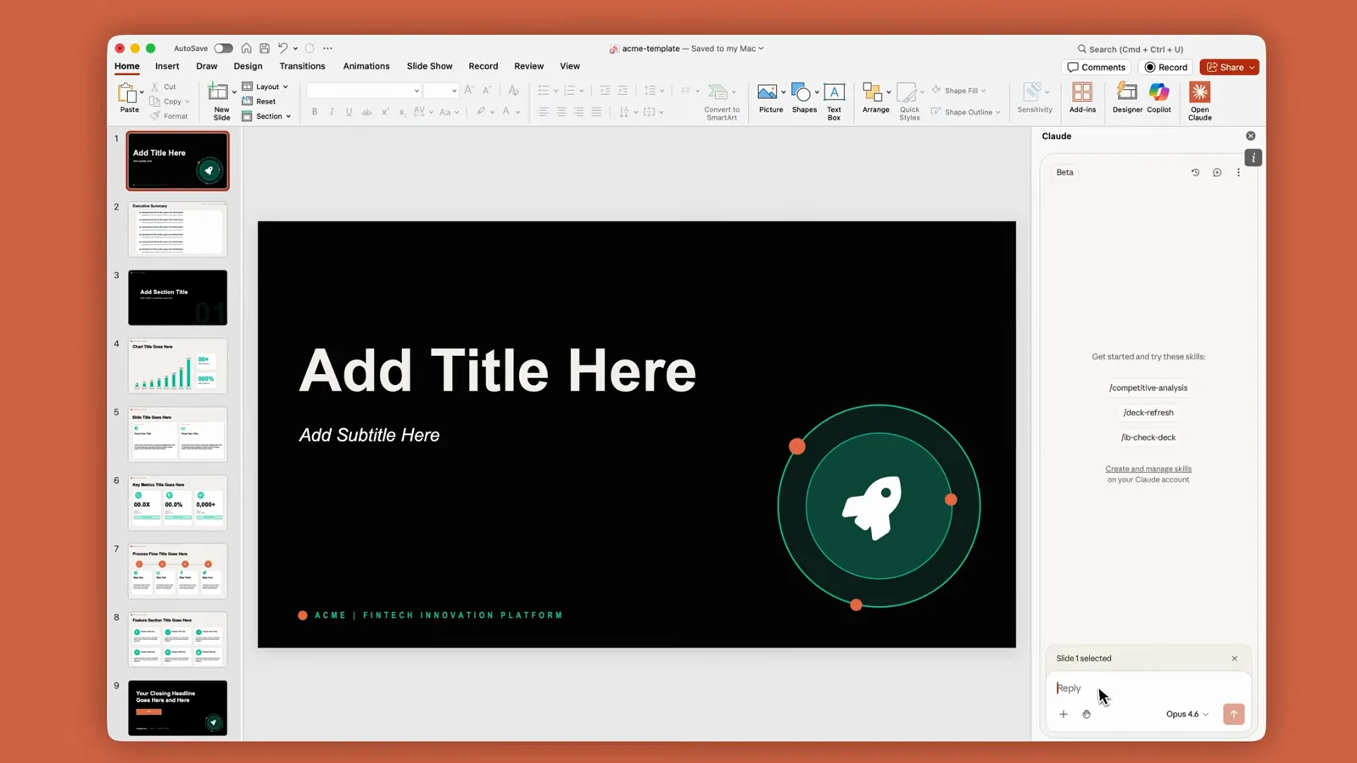Switch to the Insert tab
The width and height of the screenshot is (1357, 763).
[167, 66]
